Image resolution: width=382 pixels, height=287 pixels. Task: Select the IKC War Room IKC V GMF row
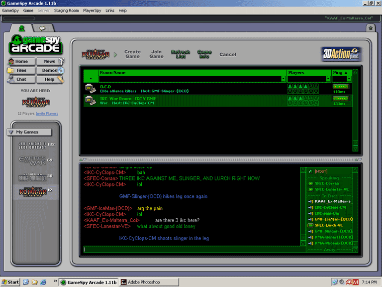(218, 101)
